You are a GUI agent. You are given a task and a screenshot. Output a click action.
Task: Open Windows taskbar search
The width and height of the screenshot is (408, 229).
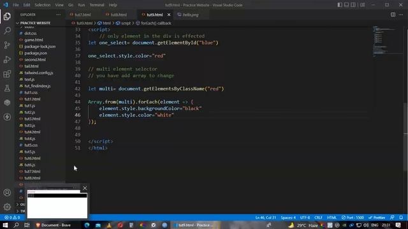(x=16, y=225)
